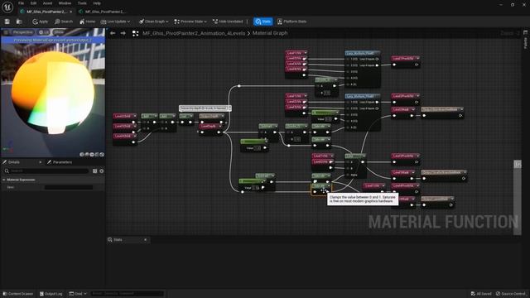This screenshot has width=530, height=298.
Task: Open Platform Stats
Action: 291,22
